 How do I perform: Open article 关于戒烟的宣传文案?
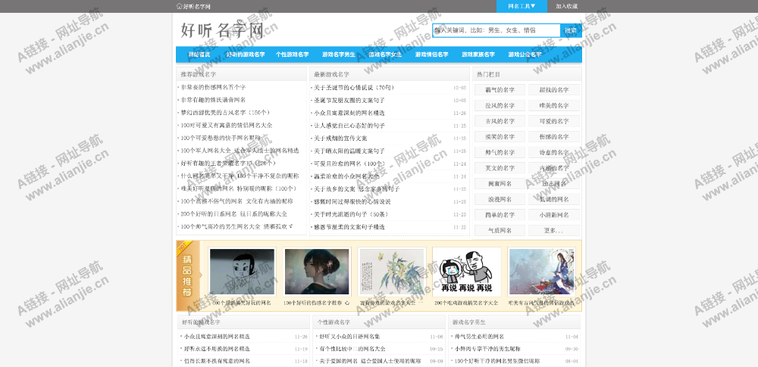pyautogui.click(x=340, y=138)
